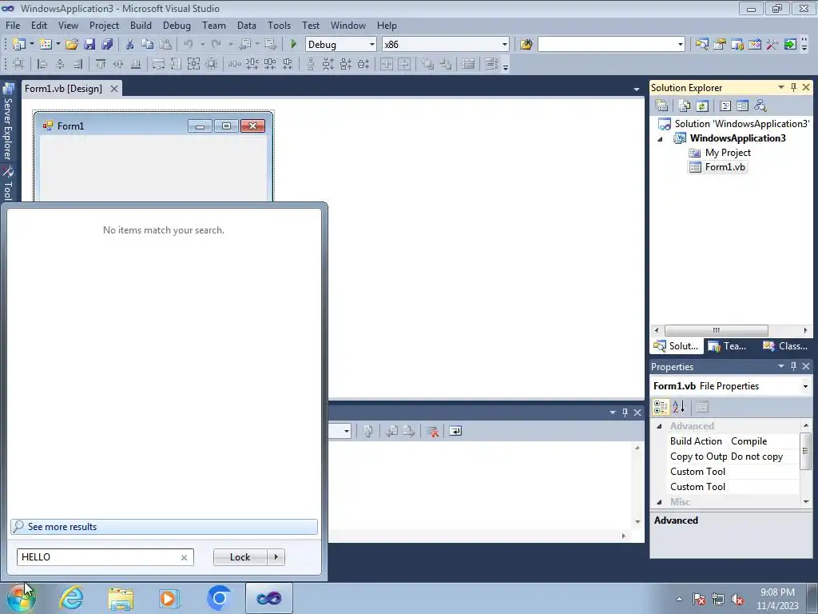The image size is (818, 614).
Task: Click the Align Lefts layout icon
Action: 42,64
